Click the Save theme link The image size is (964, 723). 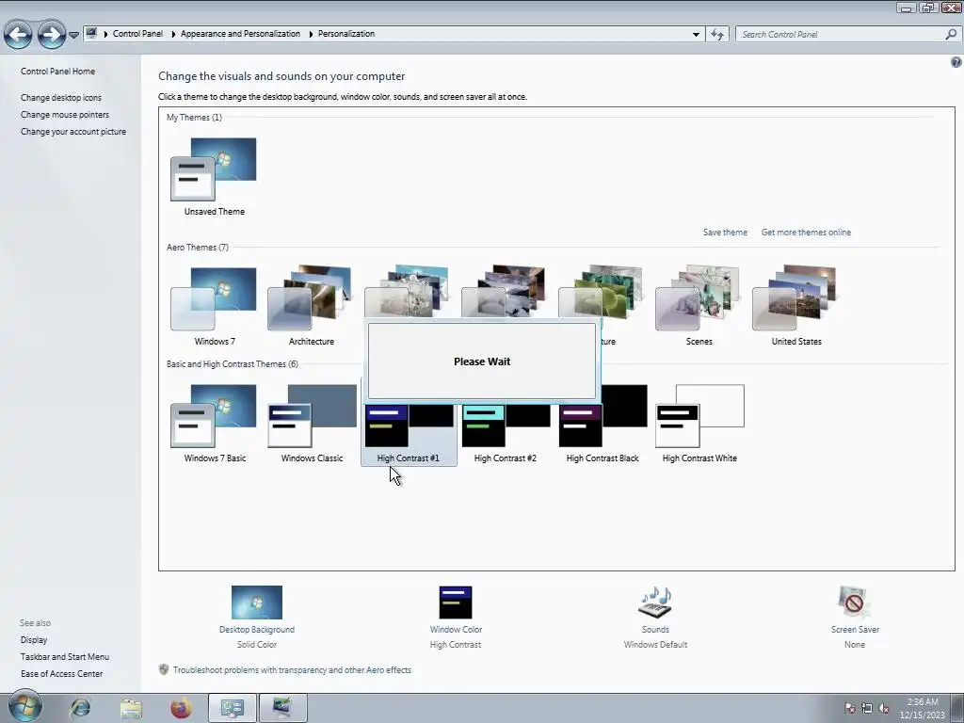click(x=726, y=233)
